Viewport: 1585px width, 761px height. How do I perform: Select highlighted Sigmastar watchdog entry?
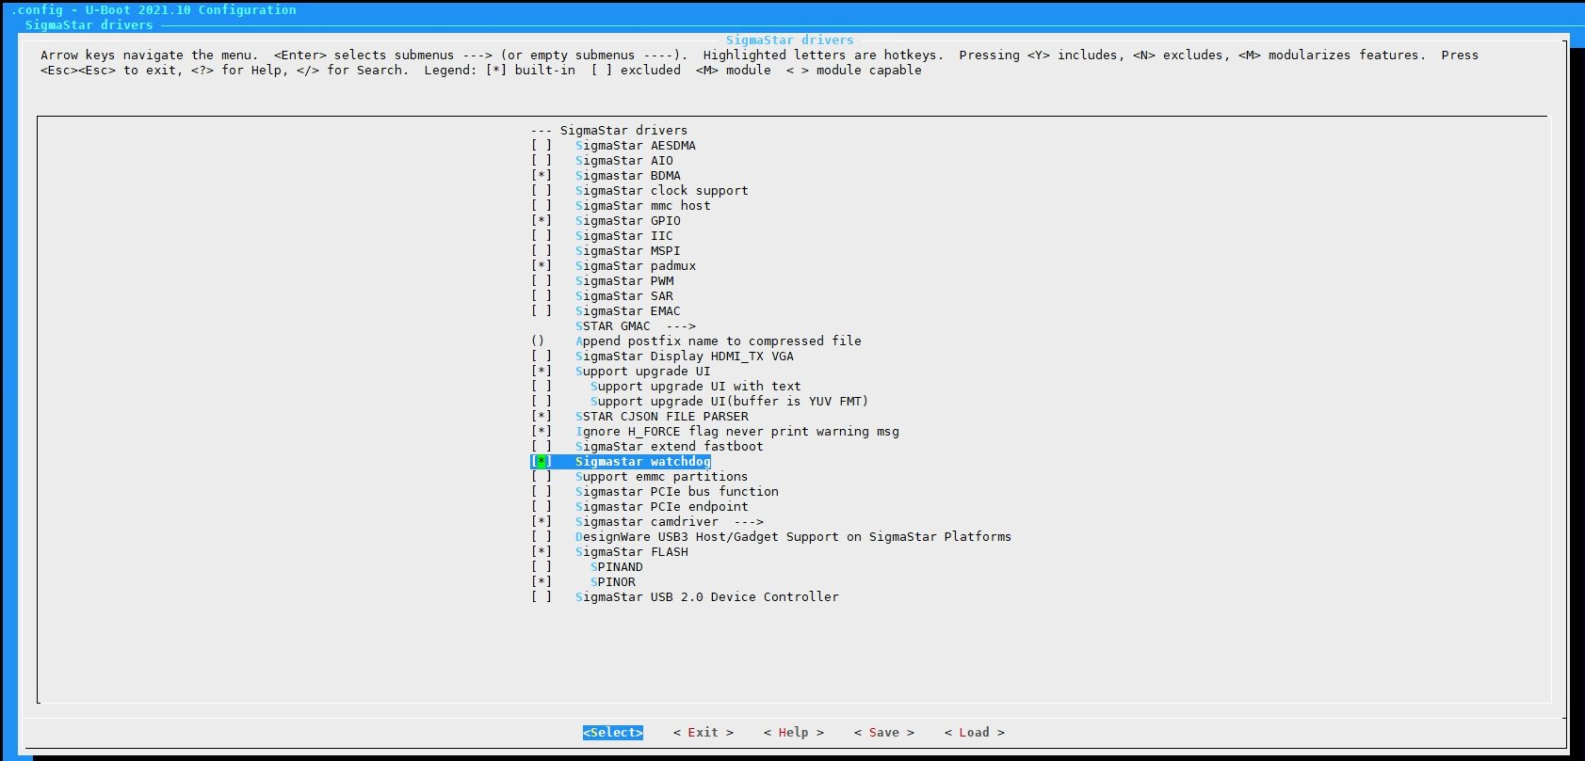coord(621,462)
